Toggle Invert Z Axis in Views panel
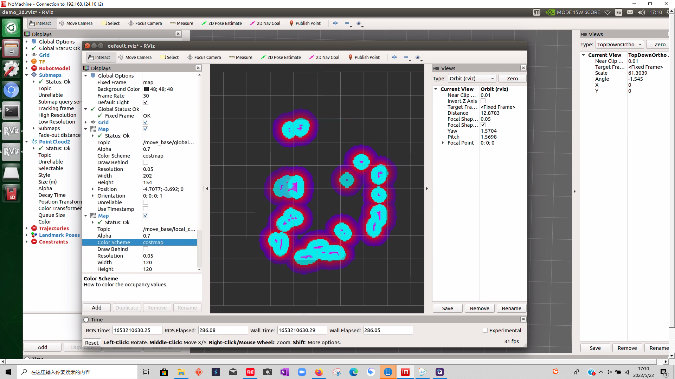Screen dimensions: 675x379 click(x=483, y=101)
